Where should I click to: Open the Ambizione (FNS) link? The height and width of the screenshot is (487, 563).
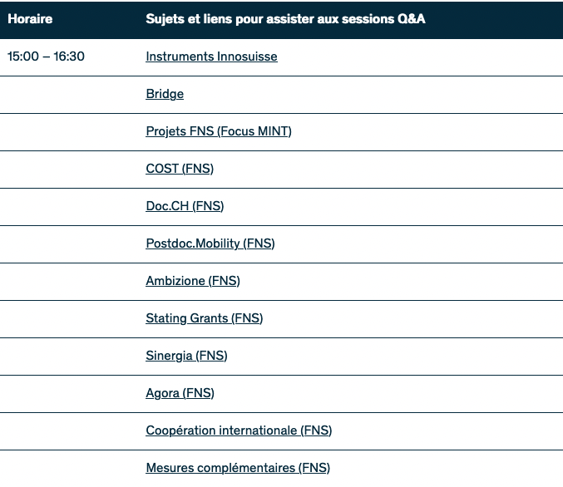click(193, 281)
